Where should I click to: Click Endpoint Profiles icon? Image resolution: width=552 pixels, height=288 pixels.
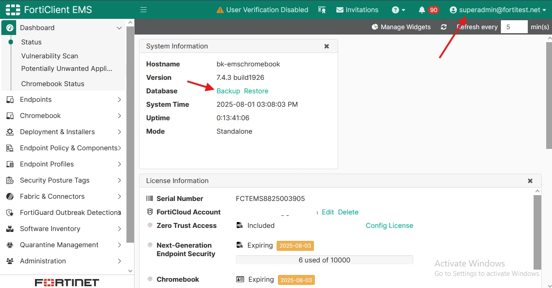coord(10,165)
